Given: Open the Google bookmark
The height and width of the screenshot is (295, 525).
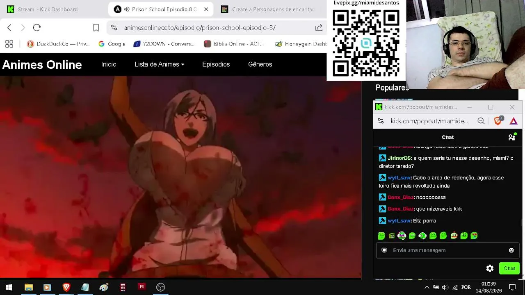Looking at the screenshot, I should [x=112, y=44].
